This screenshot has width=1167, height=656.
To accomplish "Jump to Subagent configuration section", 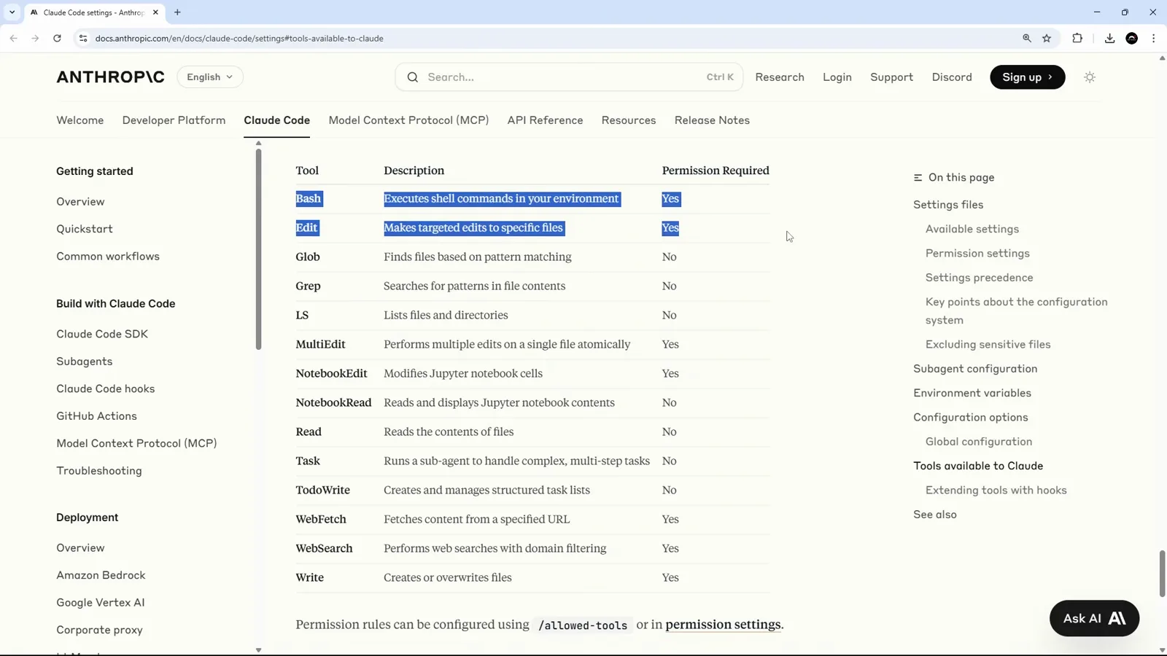I will tap(975, 369).
